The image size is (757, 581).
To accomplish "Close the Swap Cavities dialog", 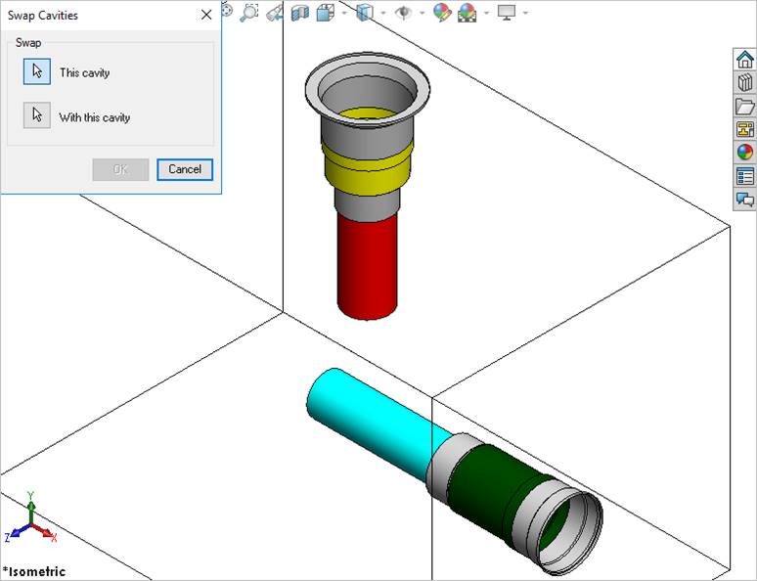I will (206, 15).
